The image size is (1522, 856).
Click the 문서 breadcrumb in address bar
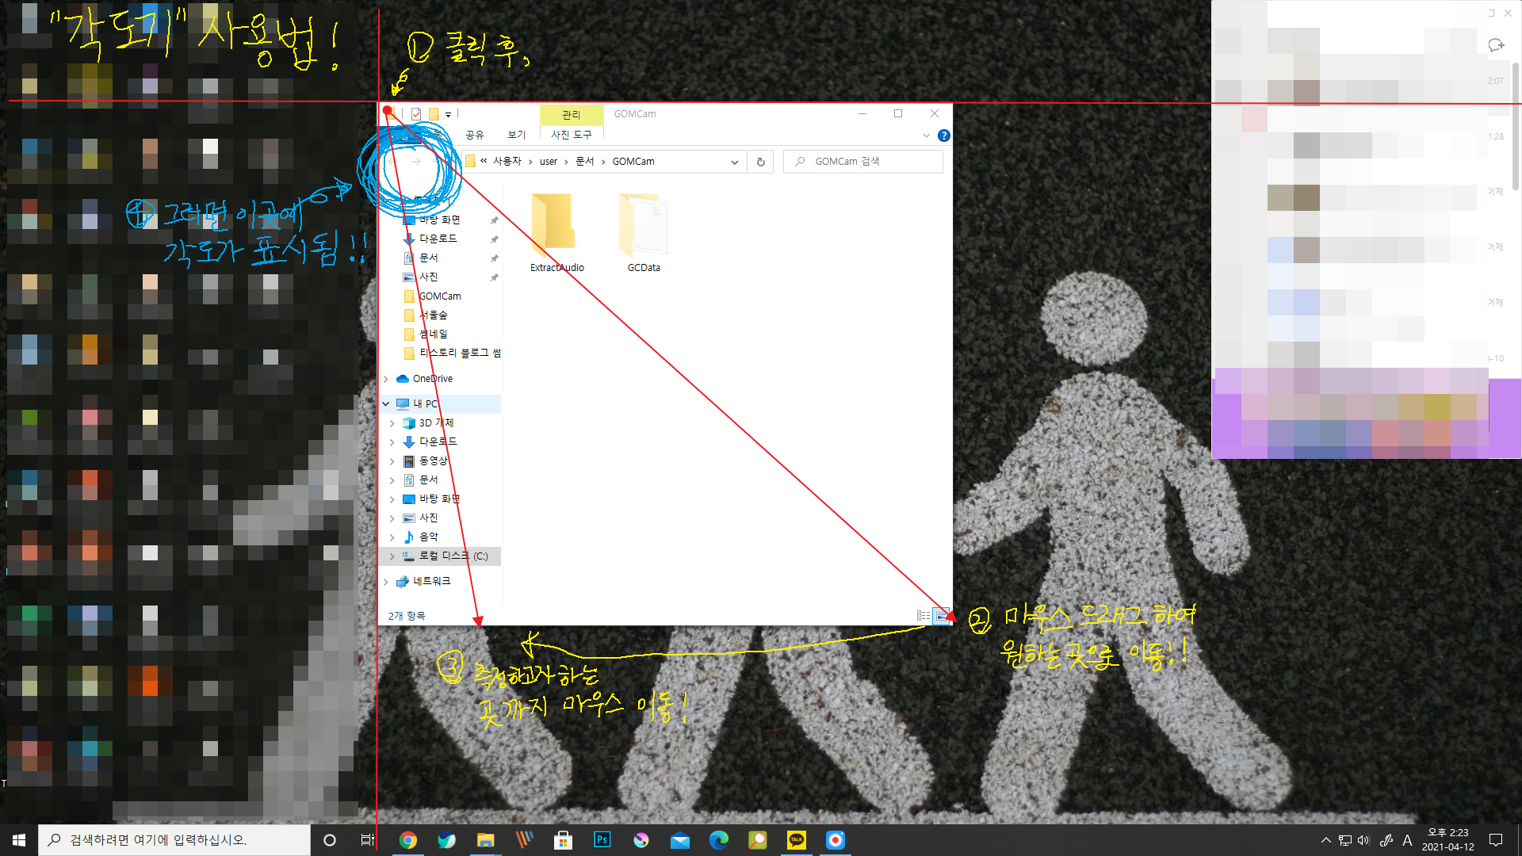click(584, 162)
